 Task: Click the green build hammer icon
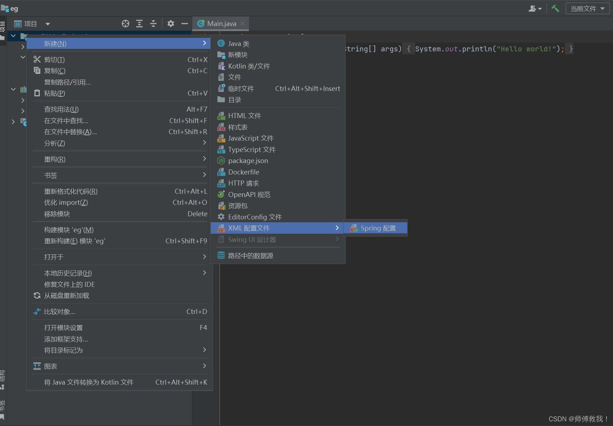555,8
